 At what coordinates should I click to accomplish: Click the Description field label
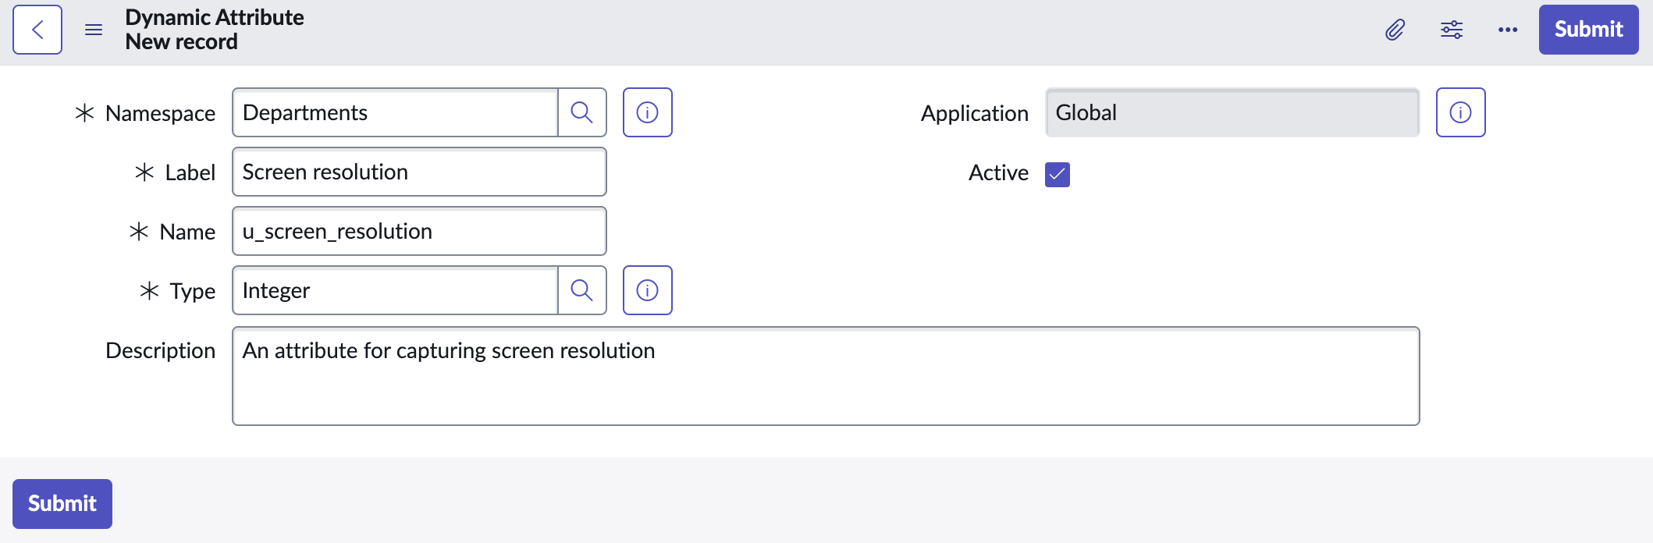(160, 350)
